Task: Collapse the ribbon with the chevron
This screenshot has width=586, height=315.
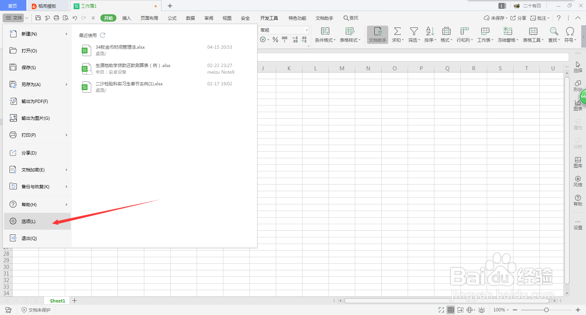Action: click(x=578, y=18)
